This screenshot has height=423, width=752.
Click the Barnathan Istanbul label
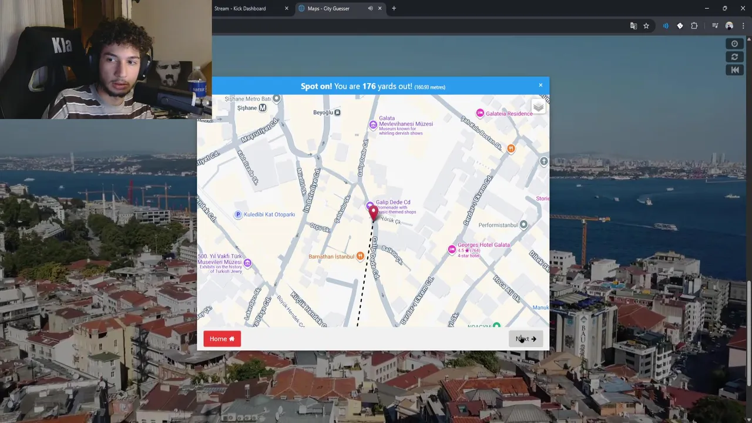(331, 257)
